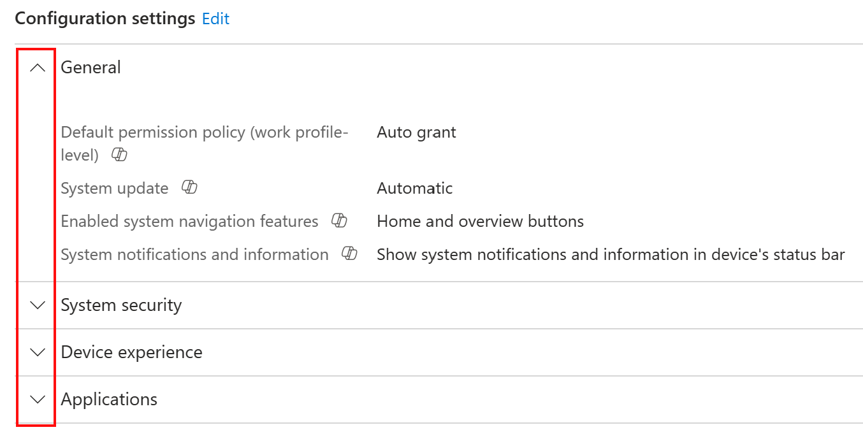Select the Auto grant value text
The width and height of the screenshot is (863, 432).
[x=416, y=132]
